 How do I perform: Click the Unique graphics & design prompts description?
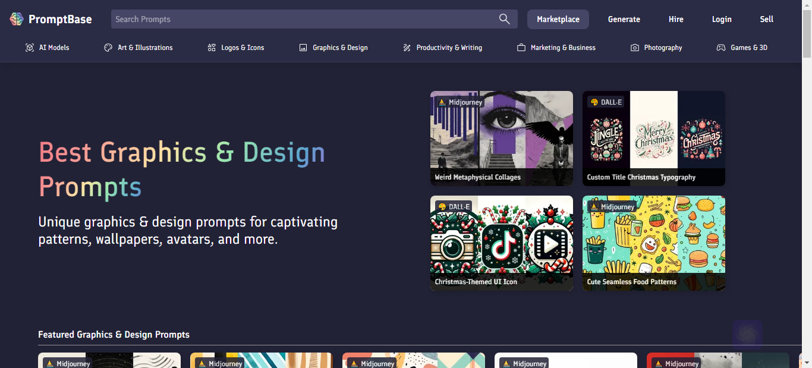tap(188, 231)
